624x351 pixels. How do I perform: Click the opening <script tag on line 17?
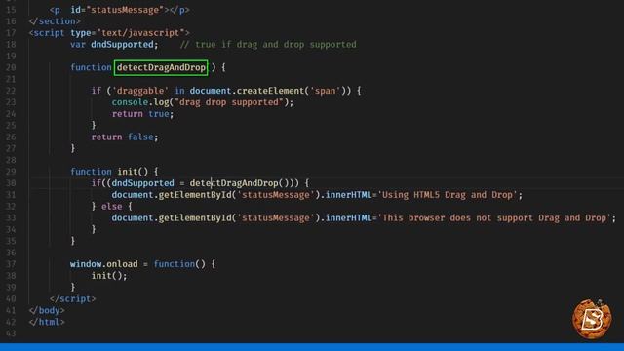[47, 33]
